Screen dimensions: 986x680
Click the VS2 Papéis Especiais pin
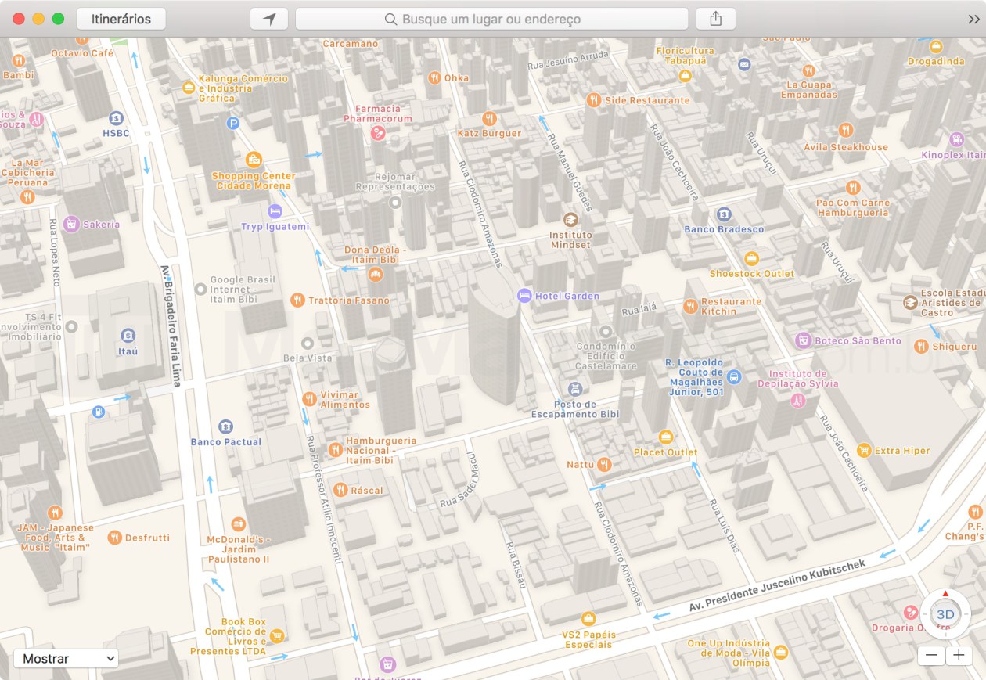[x=588, y=619]
